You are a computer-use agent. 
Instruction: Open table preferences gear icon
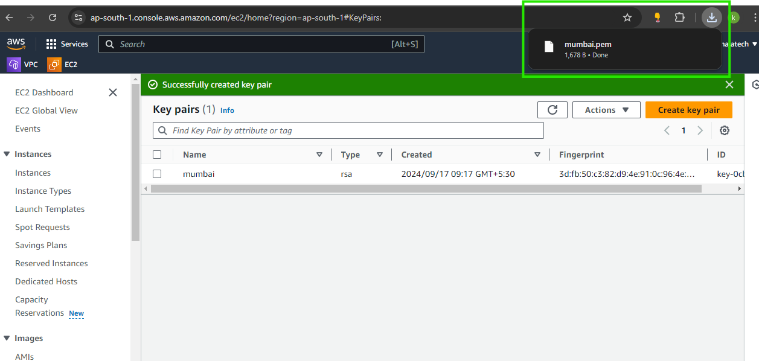pyautogui.click(x=725, y=130)
